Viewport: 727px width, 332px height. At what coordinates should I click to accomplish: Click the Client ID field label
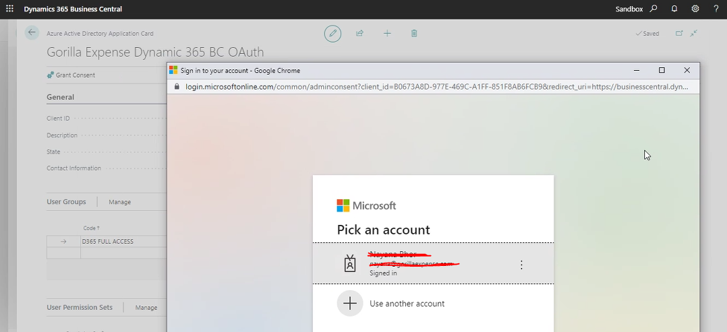coord(58,119)
